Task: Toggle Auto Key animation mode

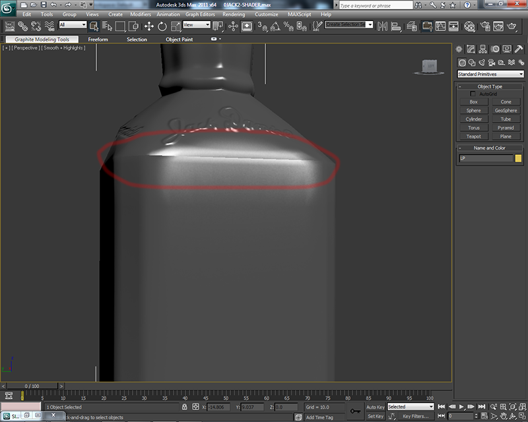Action: coord(376,407)
